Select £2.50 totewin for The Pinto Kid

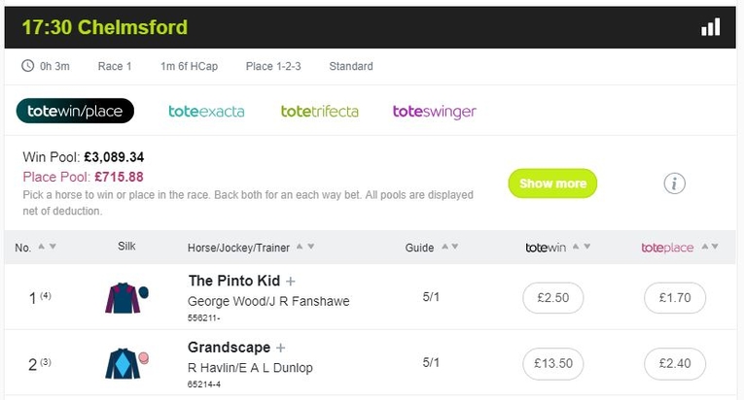[553, 298]
